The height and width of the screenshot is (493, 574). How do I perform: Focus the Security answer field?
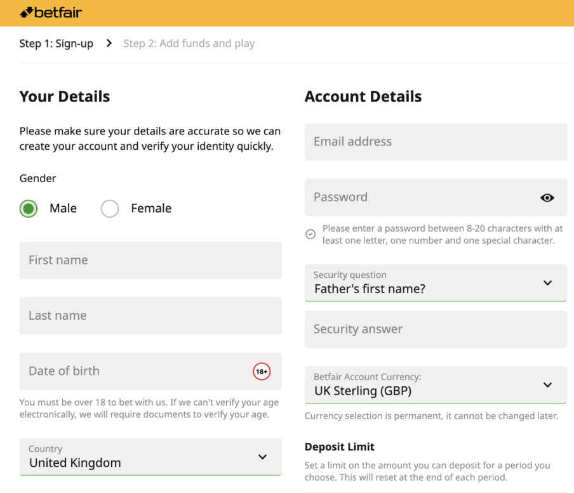[x=436, y=329]
